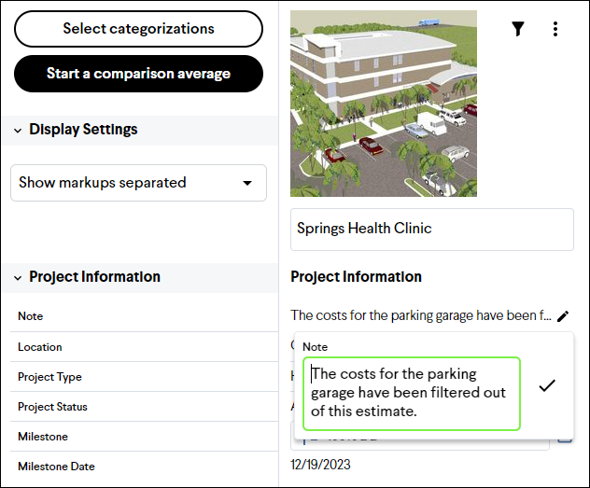Select the Project Type row label
The height and width of the screenshot is (488, 590).
click(49, 377)
